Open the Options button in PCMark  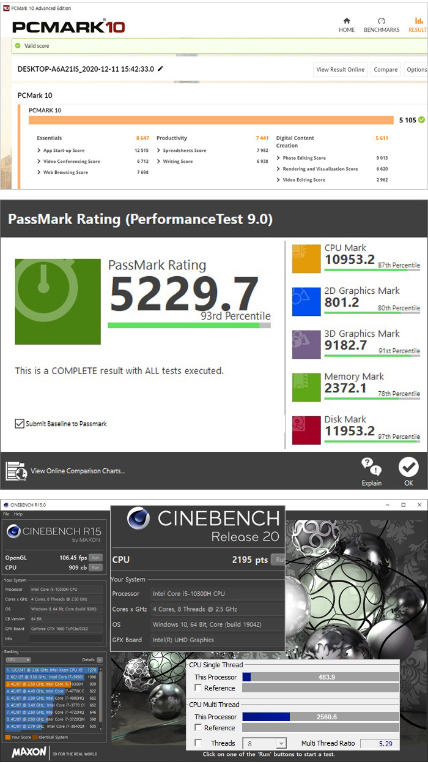click(416, 70)
